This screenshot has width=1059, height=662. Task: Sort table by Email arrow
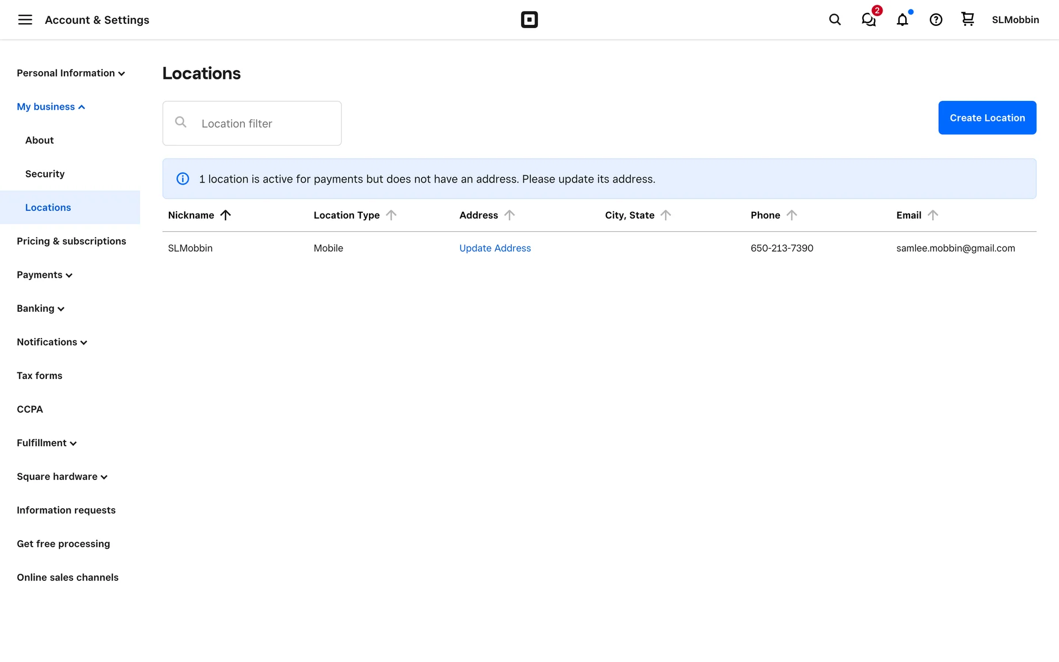(933, 215)
